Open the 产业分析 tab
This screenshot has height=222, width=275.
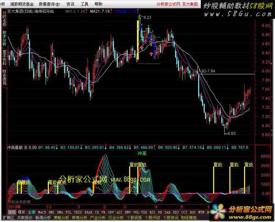click(98, 218)
